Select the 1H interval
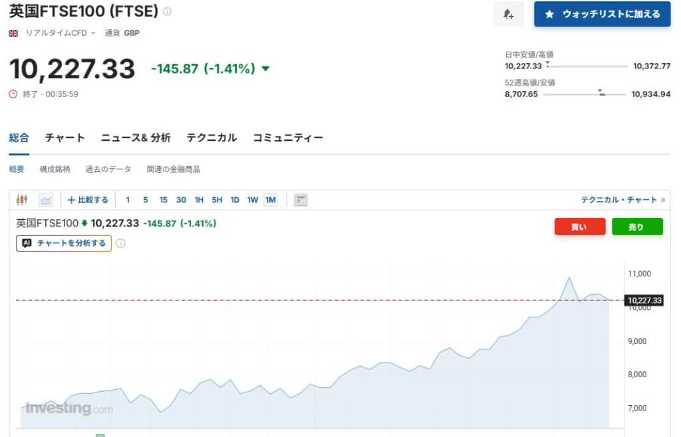 pos(199,200)
